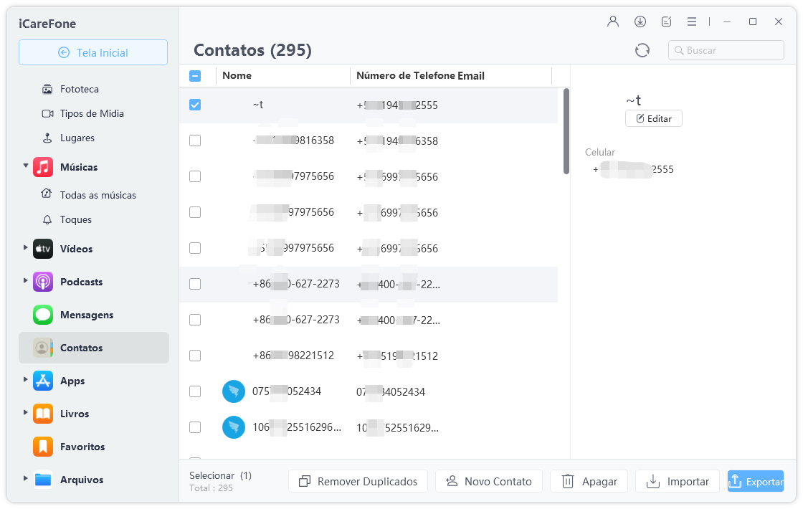The height and width of the screenshot is (509, 803).
Task: Check the +86 98221512 contact checkbox
Action: [x=195, y=356]
